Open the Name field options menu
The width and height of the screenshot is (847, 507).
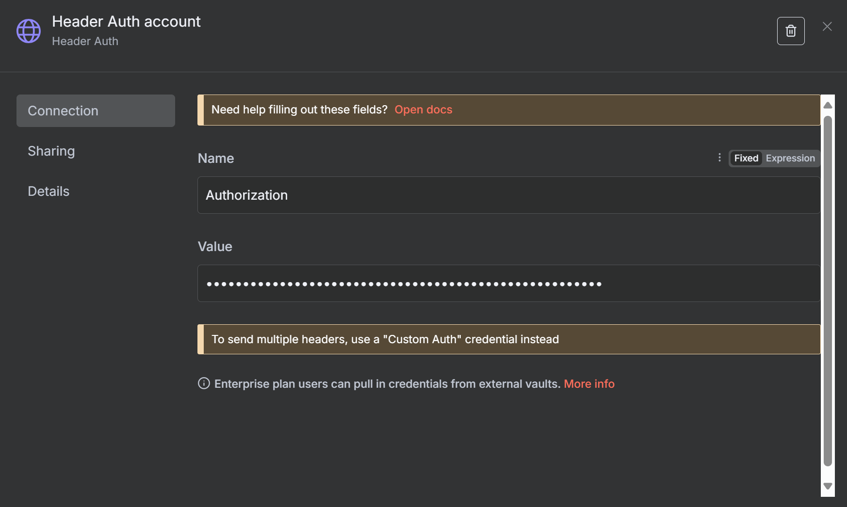[719, 158]
